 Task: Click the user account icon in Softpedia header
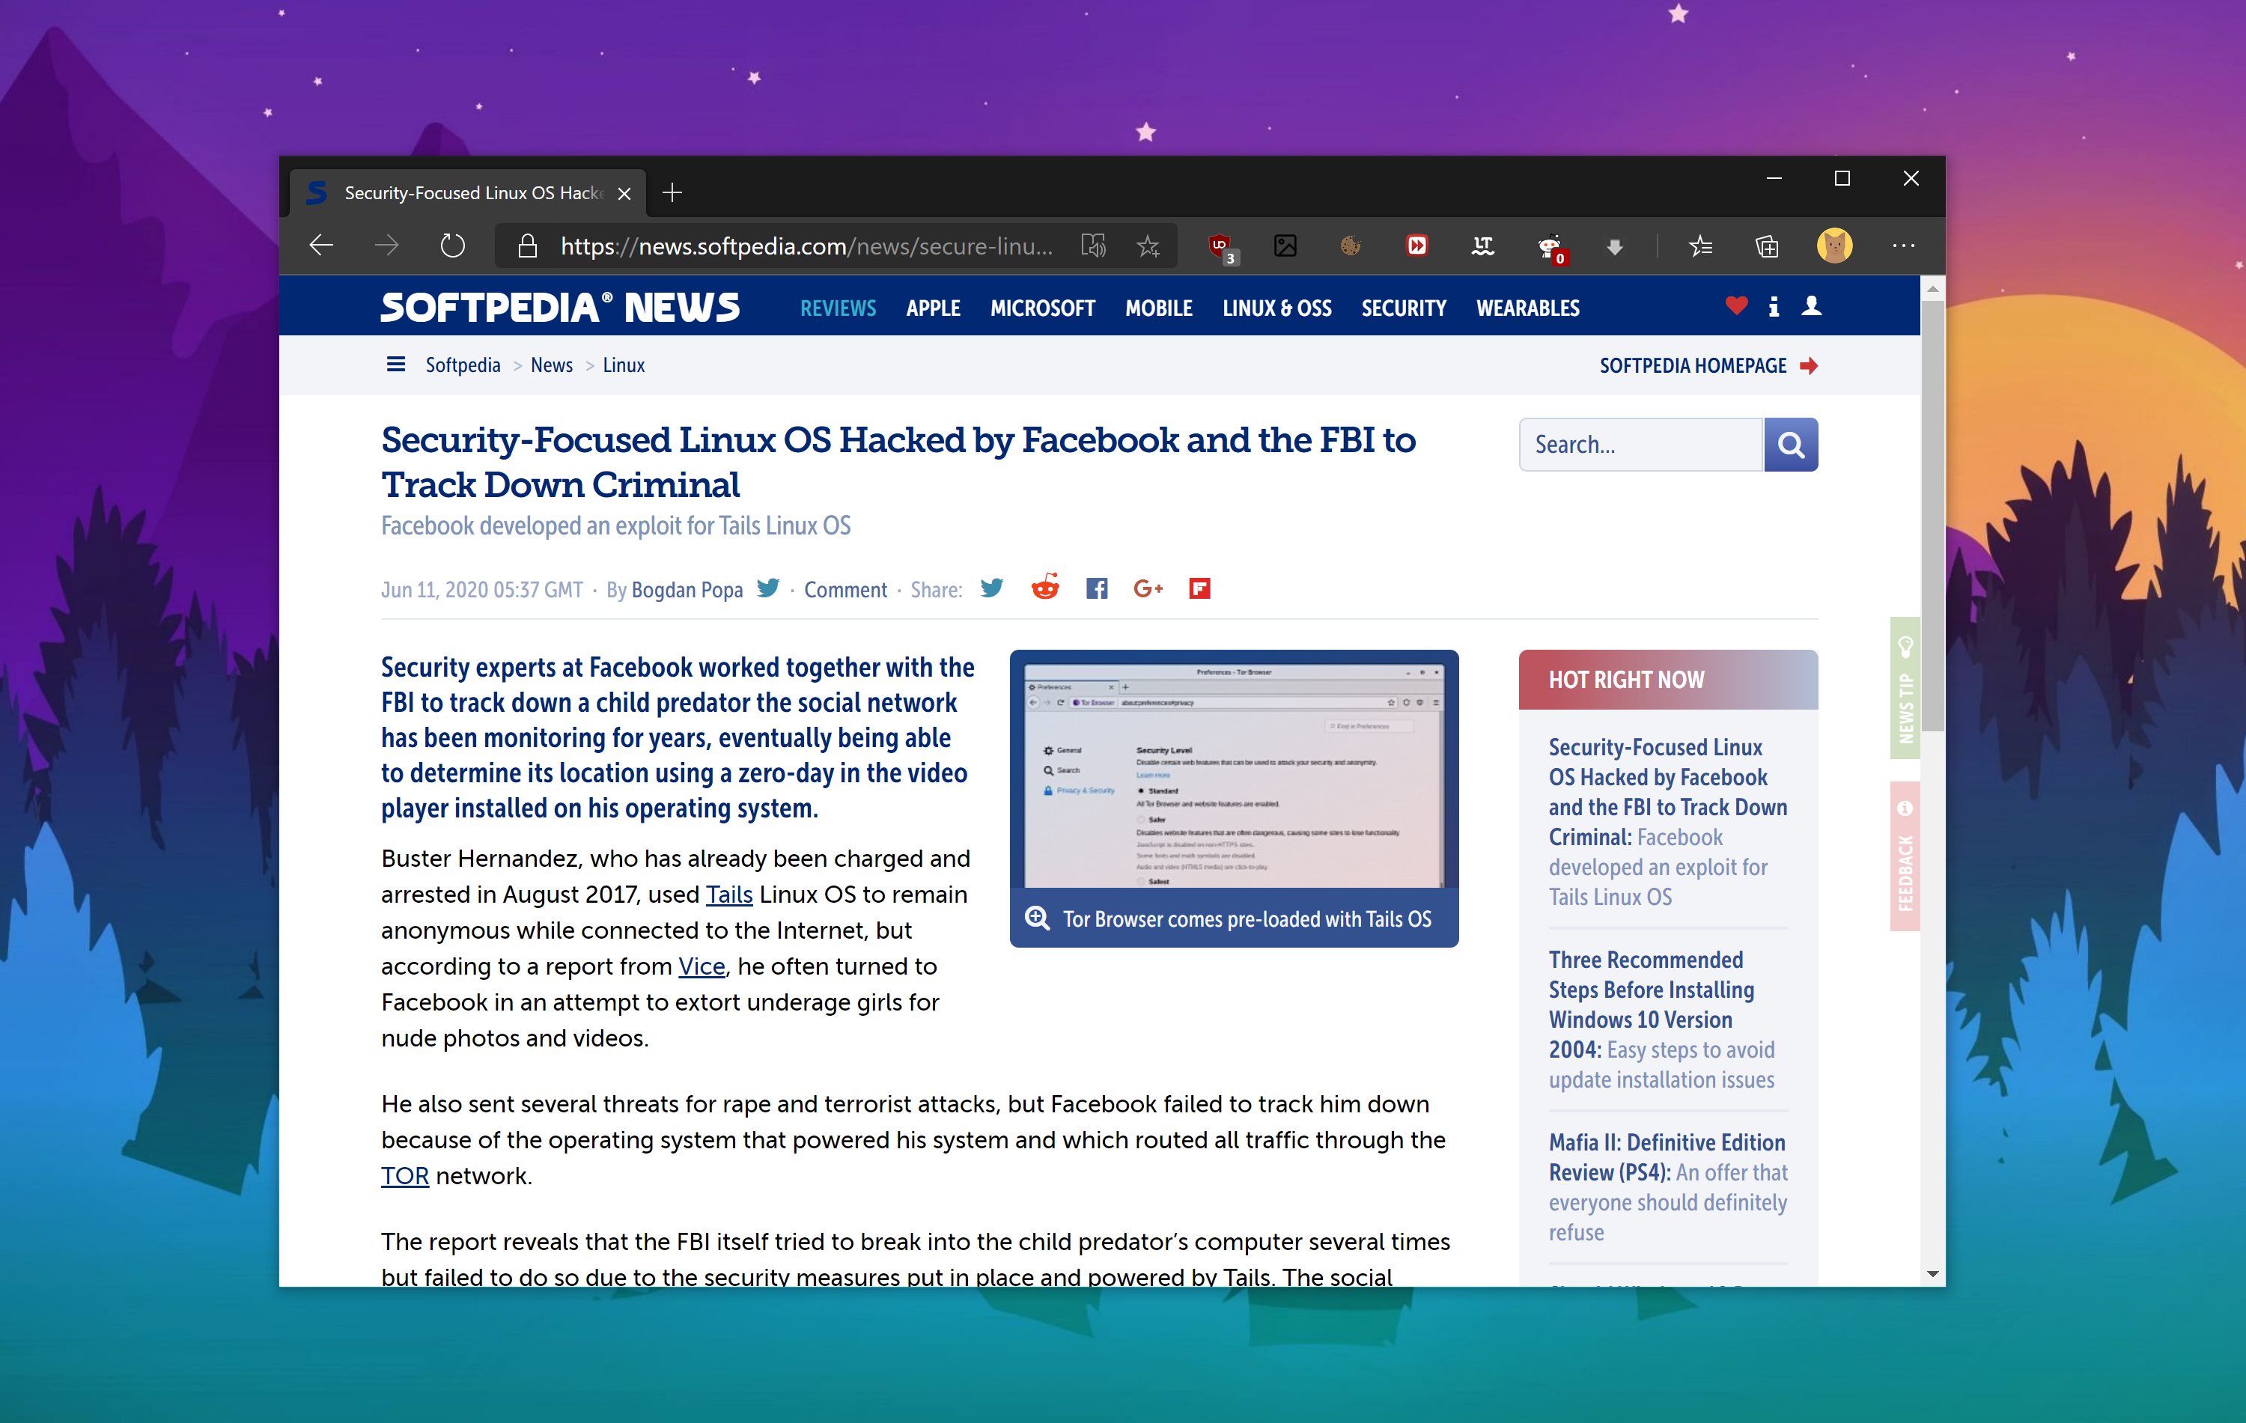(1811, 306)
